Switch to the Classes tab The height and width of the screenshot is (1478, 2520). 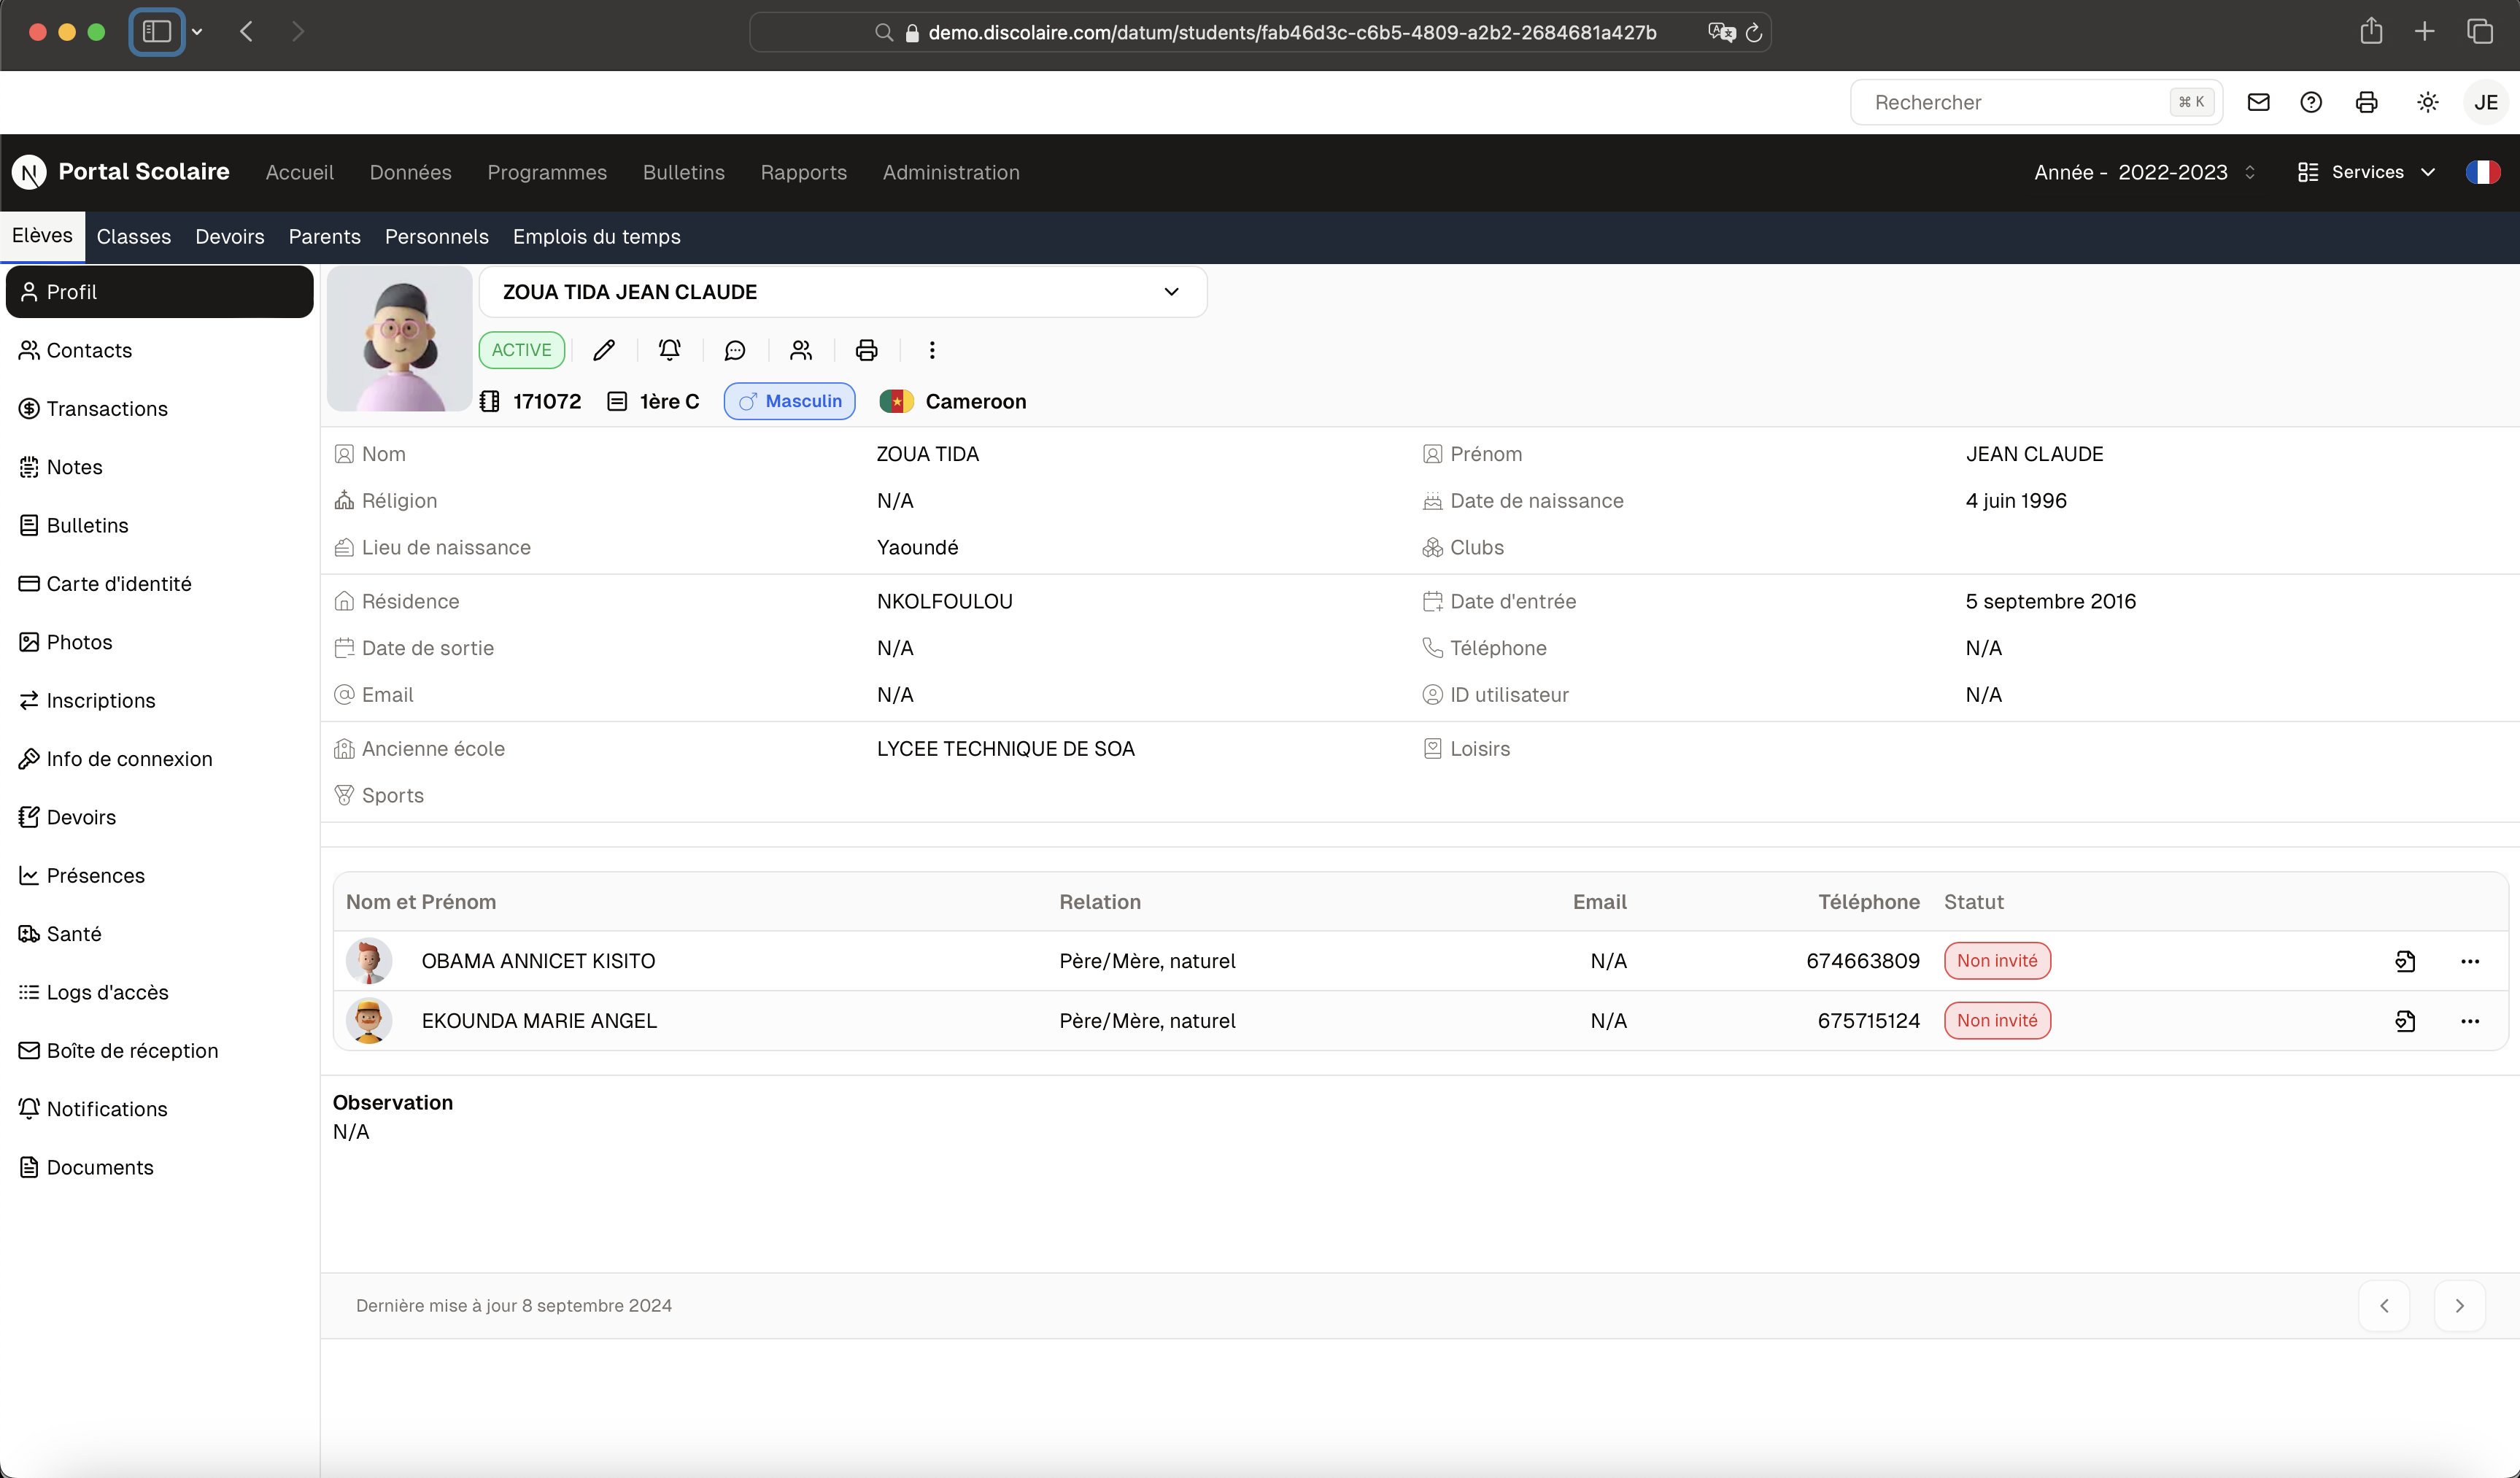pos(134,237)
